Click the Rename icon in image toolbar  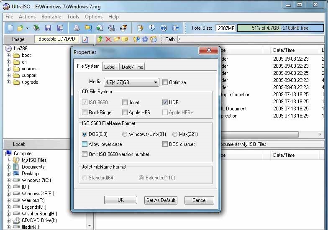(125, 39)
